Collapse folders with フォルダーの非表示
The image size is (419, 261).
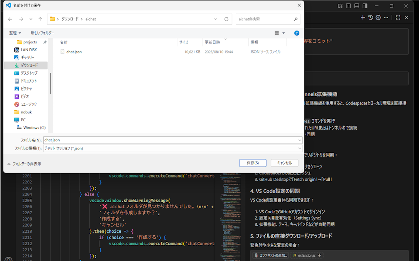24,164
